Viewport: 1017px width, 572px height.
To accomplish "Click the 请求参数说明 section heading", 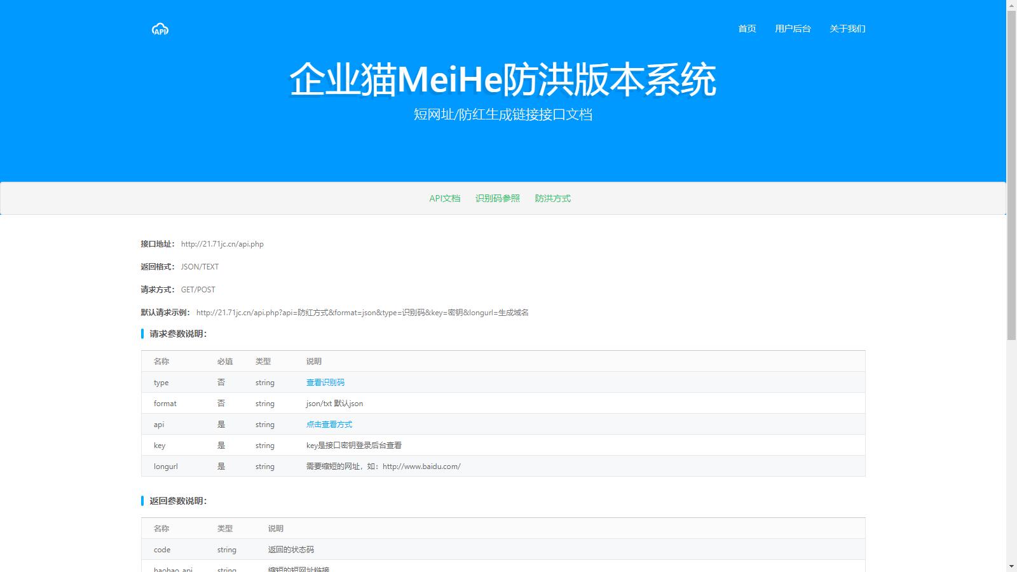I will [x=177, y=332].
